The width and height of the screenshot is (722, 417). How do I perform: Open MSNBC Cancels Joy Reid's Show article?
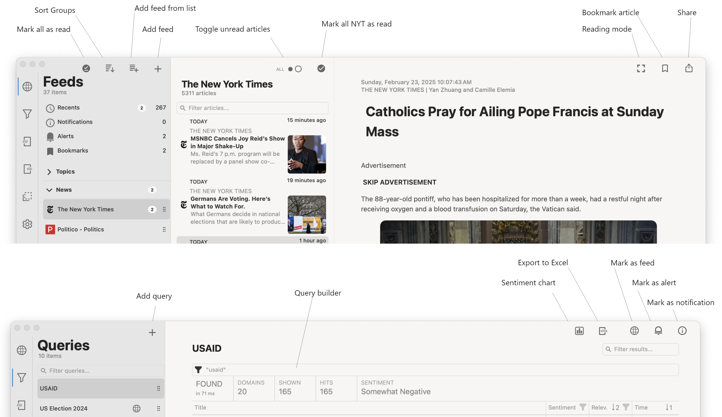point(253,146)
